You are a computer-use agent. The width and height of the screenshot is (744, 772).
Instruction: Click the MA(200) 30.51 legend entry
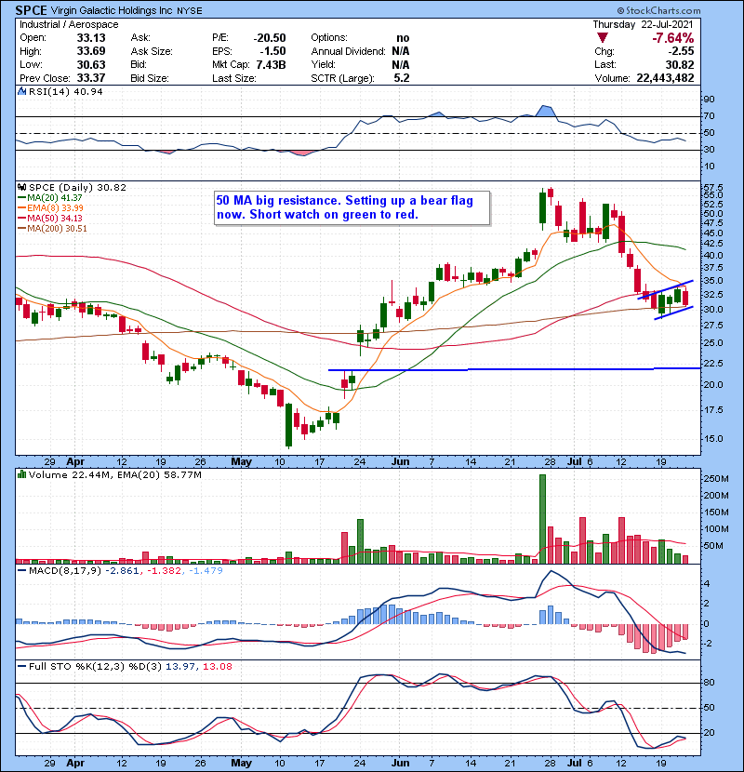(x=57, y=229)
